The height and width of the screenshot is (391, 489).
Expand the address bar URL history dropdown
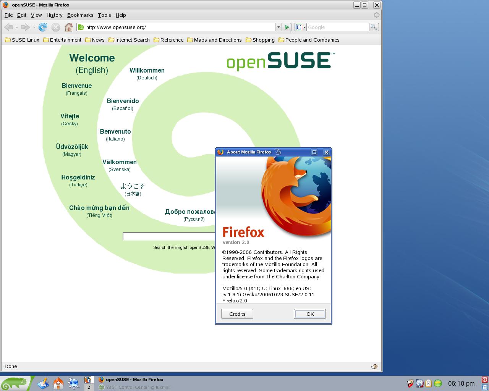(x=279, y=27)
